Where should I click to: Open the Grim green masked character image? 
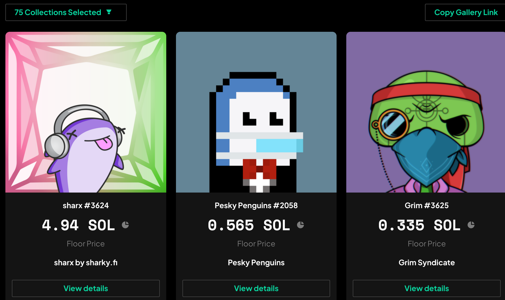[x=426, y=112]
